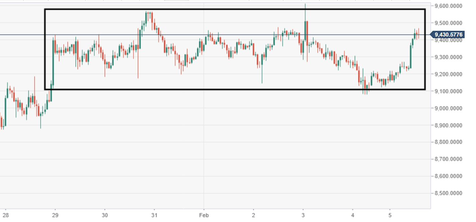Click the 8,700.0000 price axis label

tap(448, 159)
